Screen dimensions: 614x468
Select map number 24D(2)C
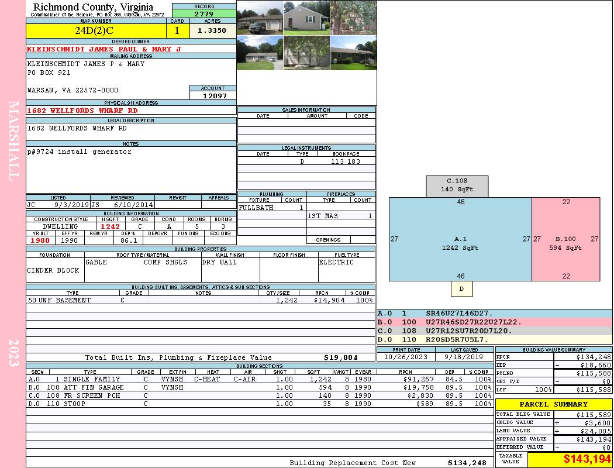click(94, 30)
